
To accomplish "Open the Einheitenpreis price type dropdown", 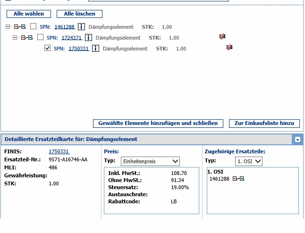I will [x=150, y=161].
